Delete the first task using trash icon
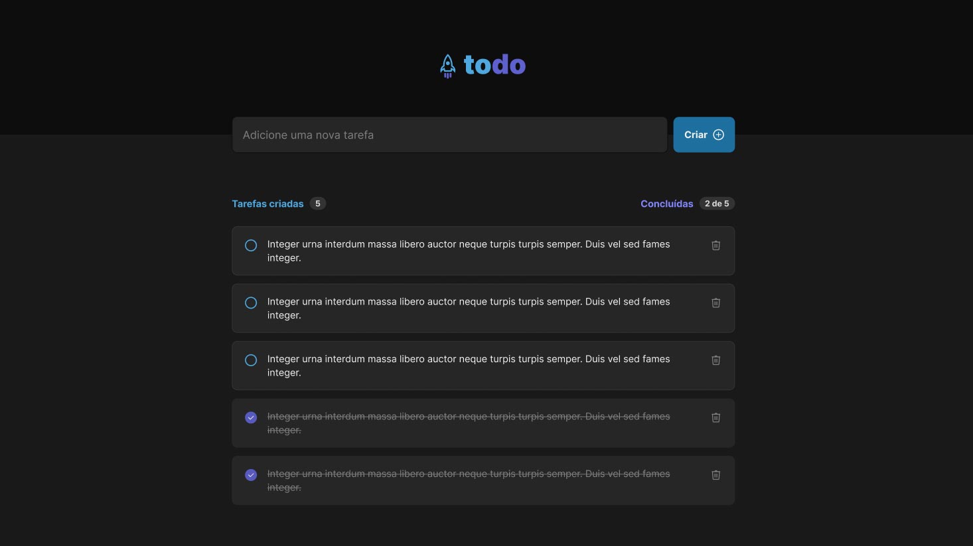 click(715, 245)
